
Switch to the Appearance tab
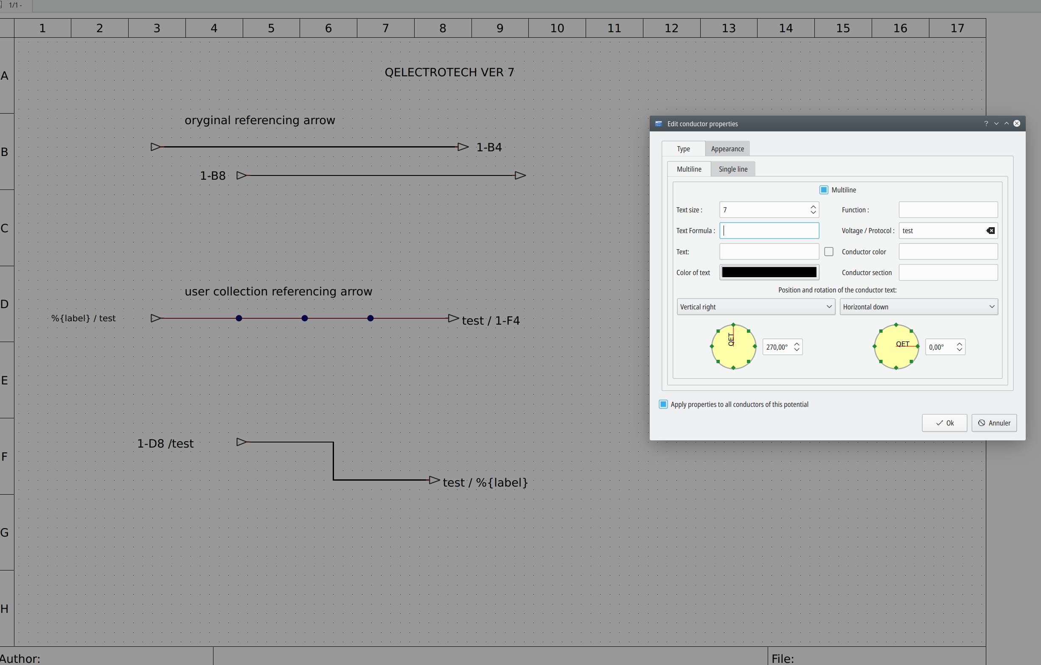click(727, 149)
